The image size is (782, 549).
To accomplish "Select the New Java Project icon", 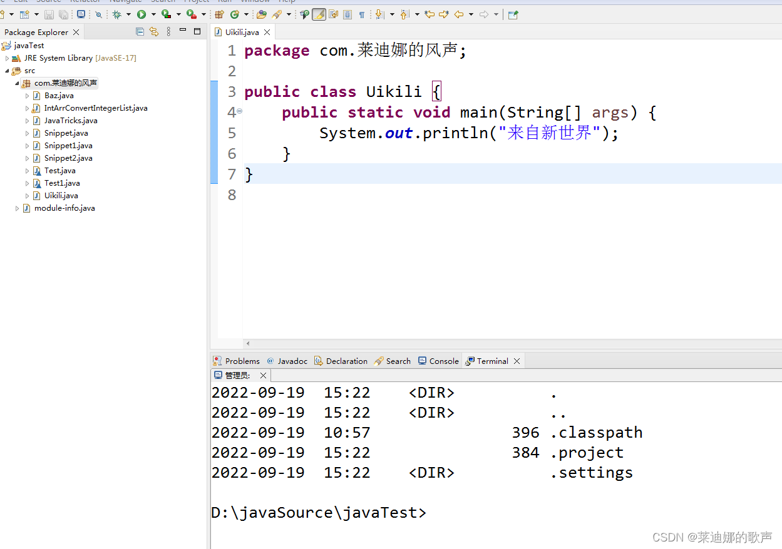I will pyautogui.click(x=24, y=14).
